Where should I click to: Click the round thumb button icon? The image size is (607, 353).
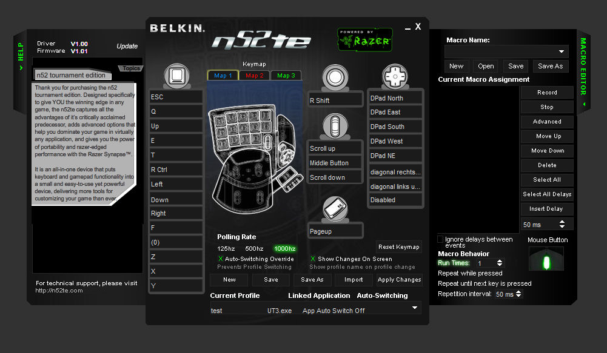tap(335, 77)
